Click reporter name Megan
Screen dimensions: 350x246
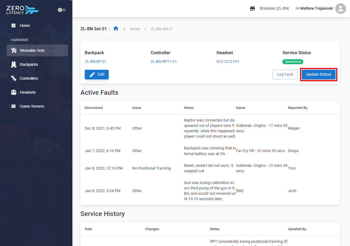[294, 128]
